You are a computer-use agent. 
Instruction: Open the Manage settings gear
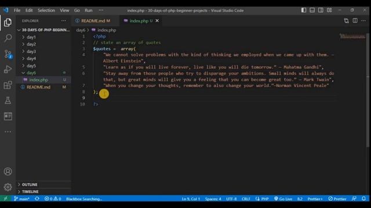pyautogui.click(x=8, y=187)
